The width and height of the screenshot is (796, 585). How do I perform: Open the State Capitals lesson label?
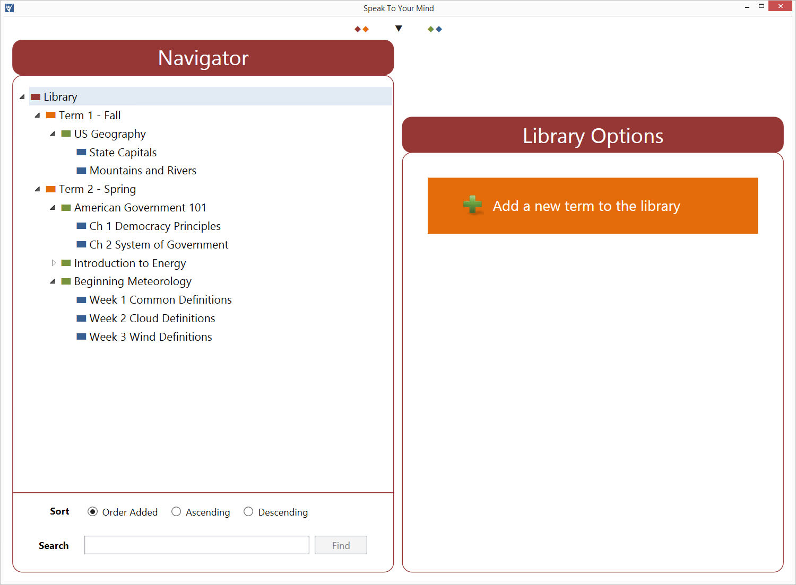pyautogui.click(x=123, y=153)
